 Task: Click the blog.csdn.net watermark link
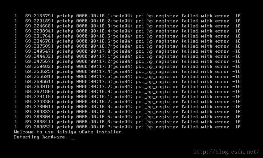click(226, 152)
